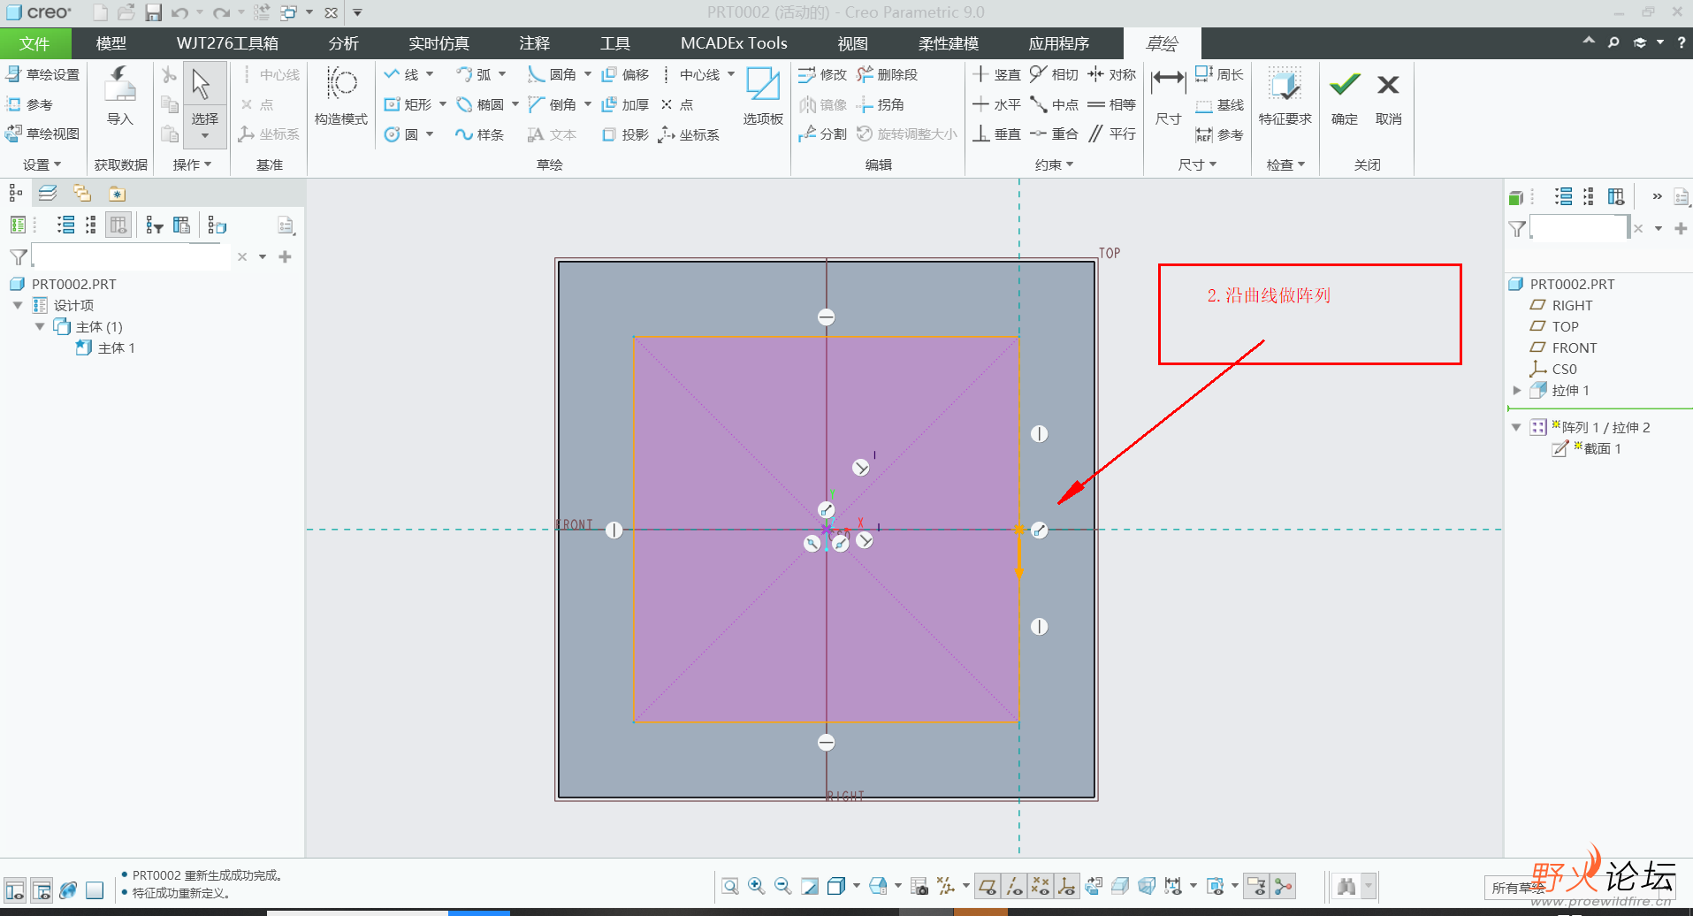Apply the 相等 equal constraint
The width and height of the screenshot is (1693, 916).
click(1111, 104)
